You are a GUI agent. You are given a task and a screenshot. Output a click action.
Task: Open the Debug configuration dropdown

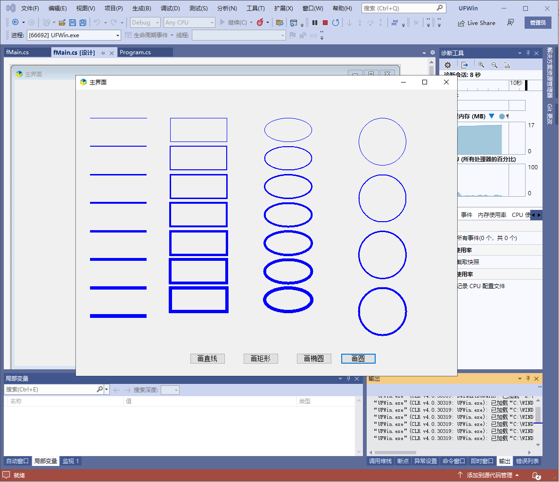145,23
